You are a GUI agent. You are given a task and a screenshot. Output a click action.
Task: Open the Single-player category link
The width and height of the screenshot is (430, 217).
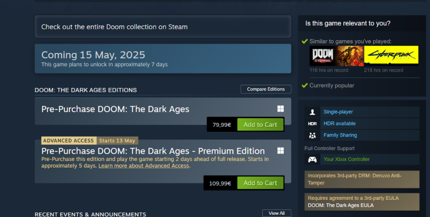tap(338, 112)
